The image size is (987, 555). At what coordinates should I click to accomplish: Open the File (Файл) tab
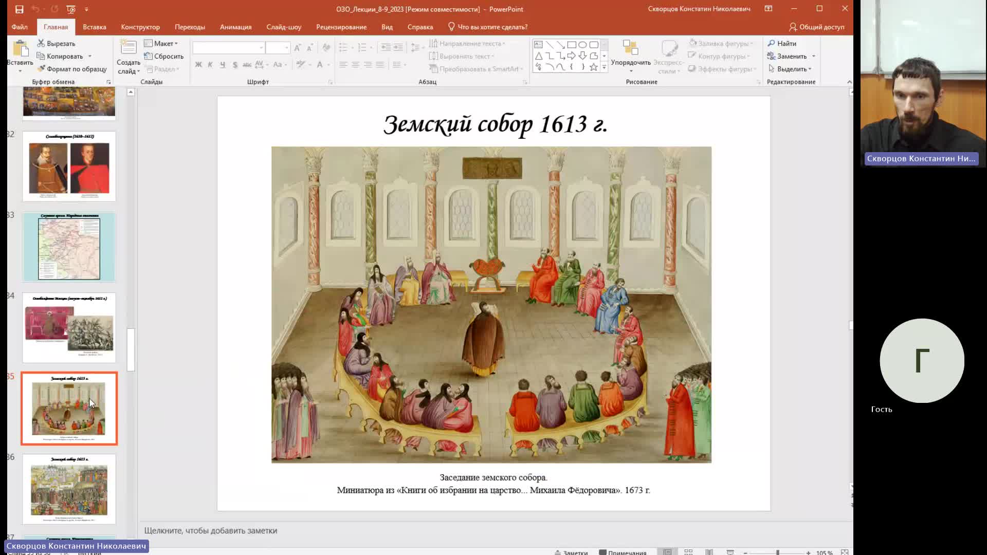coord(20,27)
